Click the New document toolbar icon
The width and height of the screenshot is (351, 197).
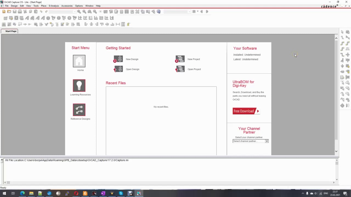4,11
